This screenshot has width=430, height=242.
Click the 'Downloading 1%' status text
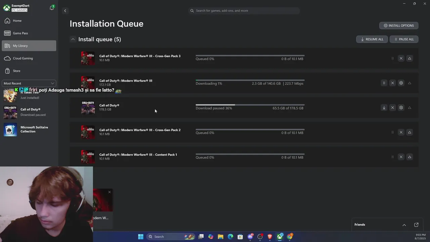(x=209, y=84)
